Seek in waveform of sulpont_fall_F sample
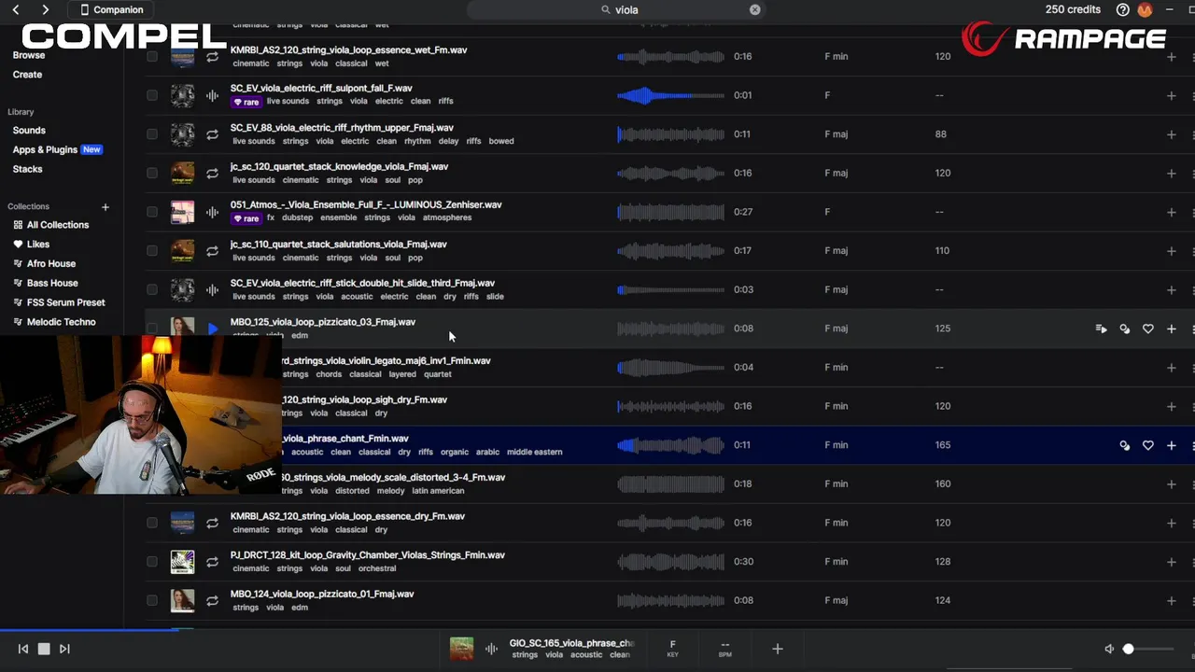Viewport: 1195px width, 672px height. [670, 95]
